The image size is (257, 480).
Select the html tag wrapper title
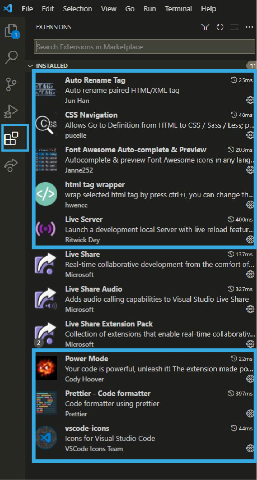[x=95, y=184]
